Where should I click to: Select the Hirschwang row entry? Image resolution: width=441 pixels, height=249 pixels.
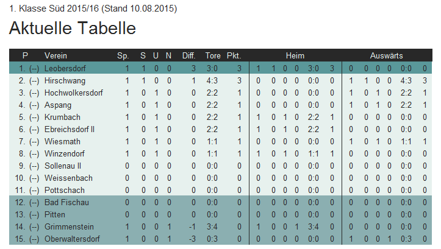click(x=65, y=81)
